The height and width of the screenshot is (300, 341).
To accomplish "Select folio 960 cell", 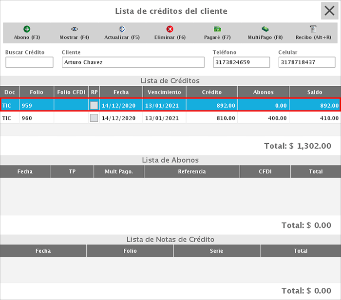I will [x=37, y=118].
